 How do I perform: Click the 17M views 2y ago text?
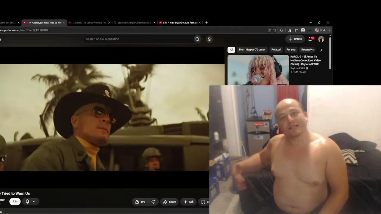(x=298, y=72)
